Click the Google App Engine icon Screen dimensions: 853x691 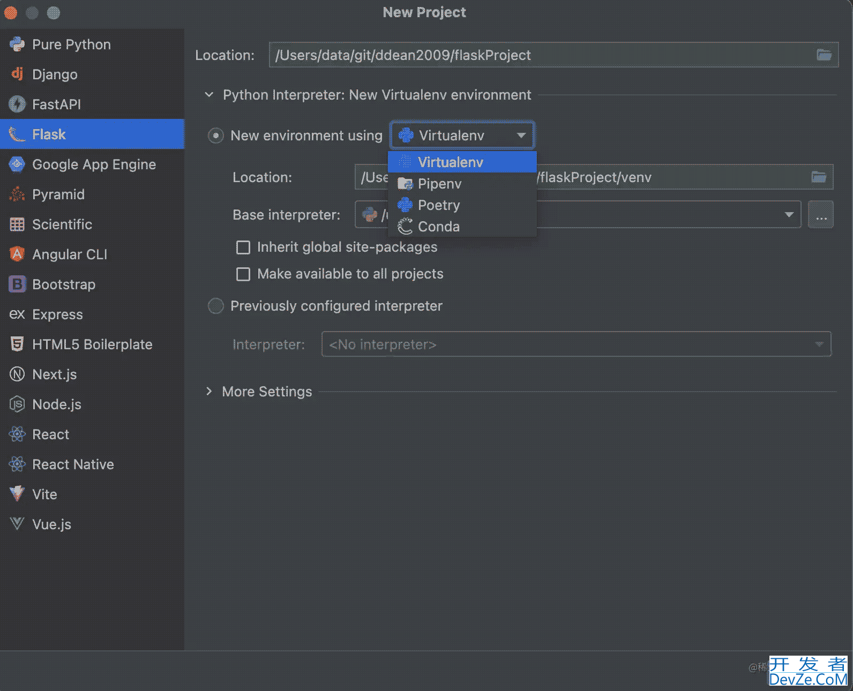pos(17,164)
